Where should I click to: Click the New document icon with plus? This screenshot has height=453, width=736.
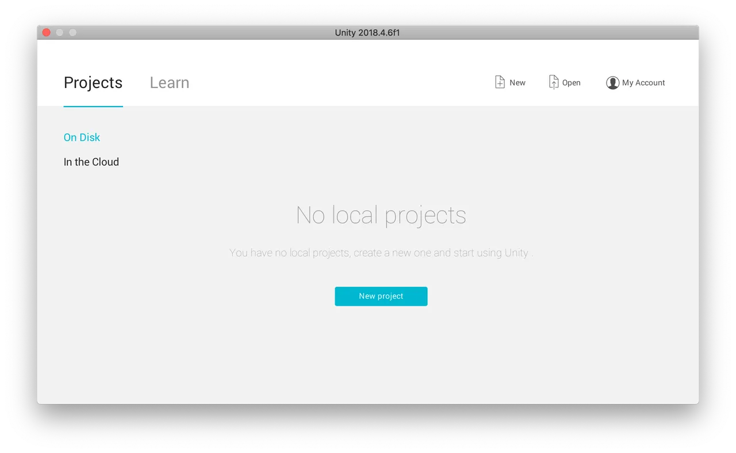(500, 82)
